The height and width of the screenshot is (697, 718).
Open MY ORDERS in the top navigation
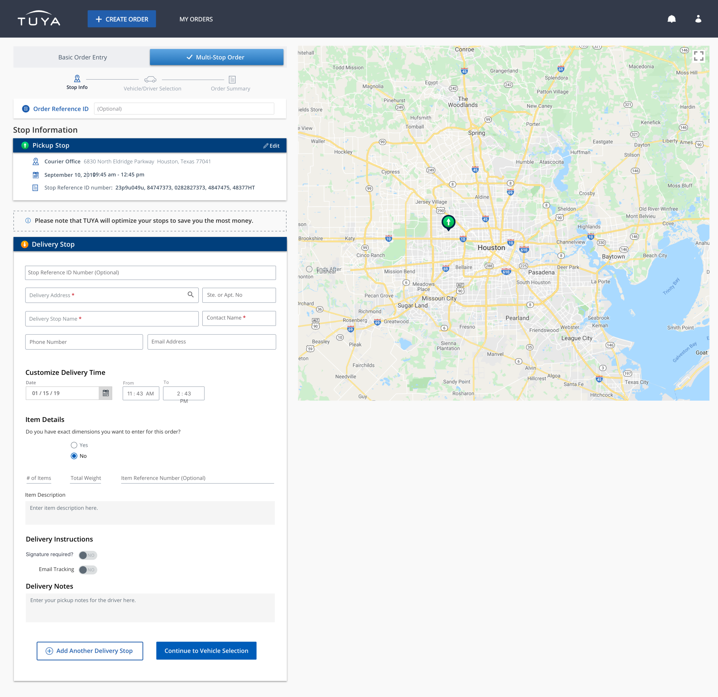(x=196, y=19)
